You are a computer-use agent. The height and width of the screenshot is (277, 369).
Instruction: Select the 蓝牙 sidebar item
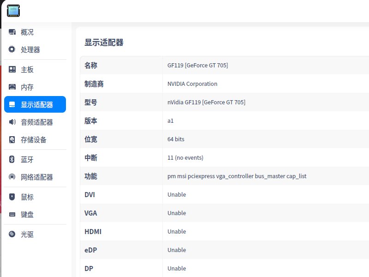pos(35,159)
